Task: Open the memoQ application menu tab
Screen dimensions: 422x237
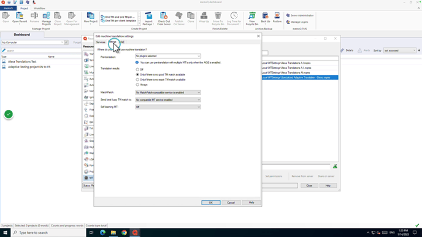Action: point(9,9)
